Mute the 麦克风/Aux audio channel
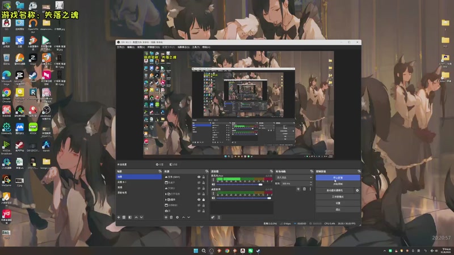The width and height of the screenshot is (454, 255). pyautogui.click(x=213, y=185)
